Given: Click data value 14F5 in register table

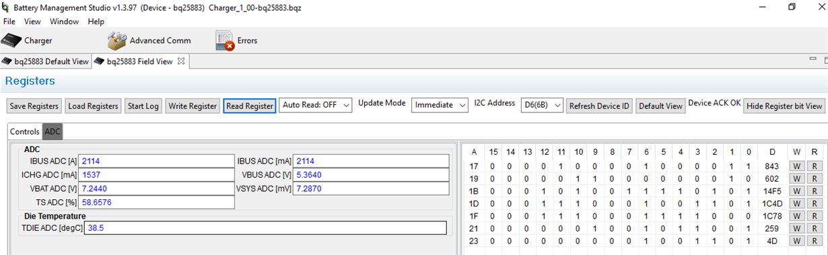Looking at the screenshot, I should click(771, 191).
